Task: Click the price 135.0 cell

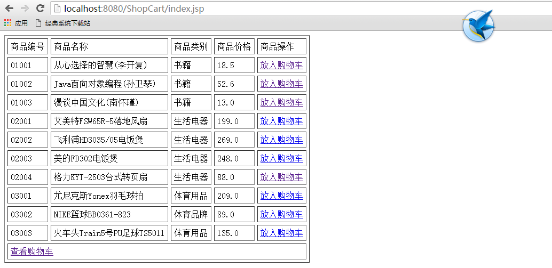Action: coord(234,232)
